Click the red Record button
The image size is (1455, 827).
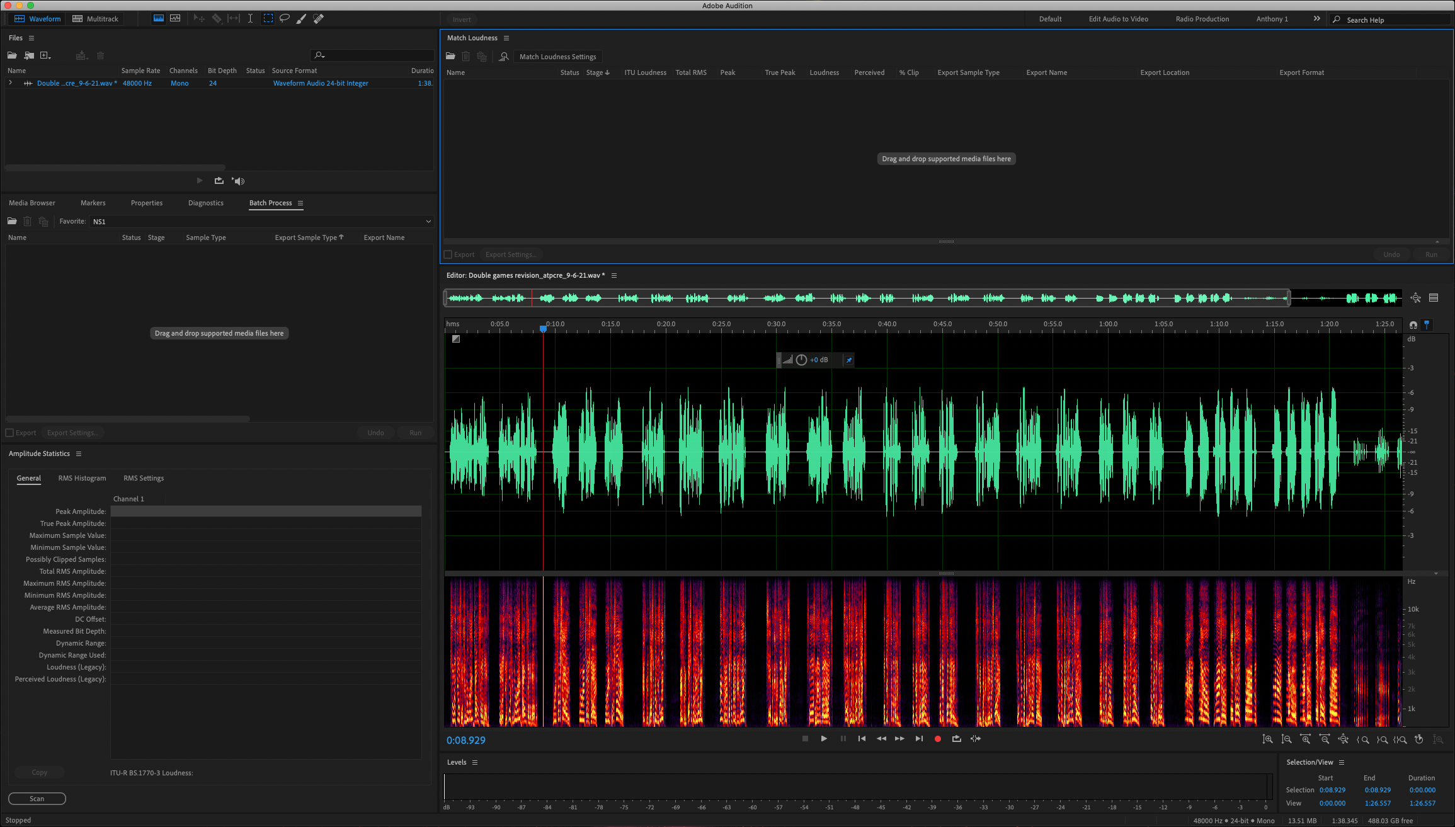(x=937, y=739)
